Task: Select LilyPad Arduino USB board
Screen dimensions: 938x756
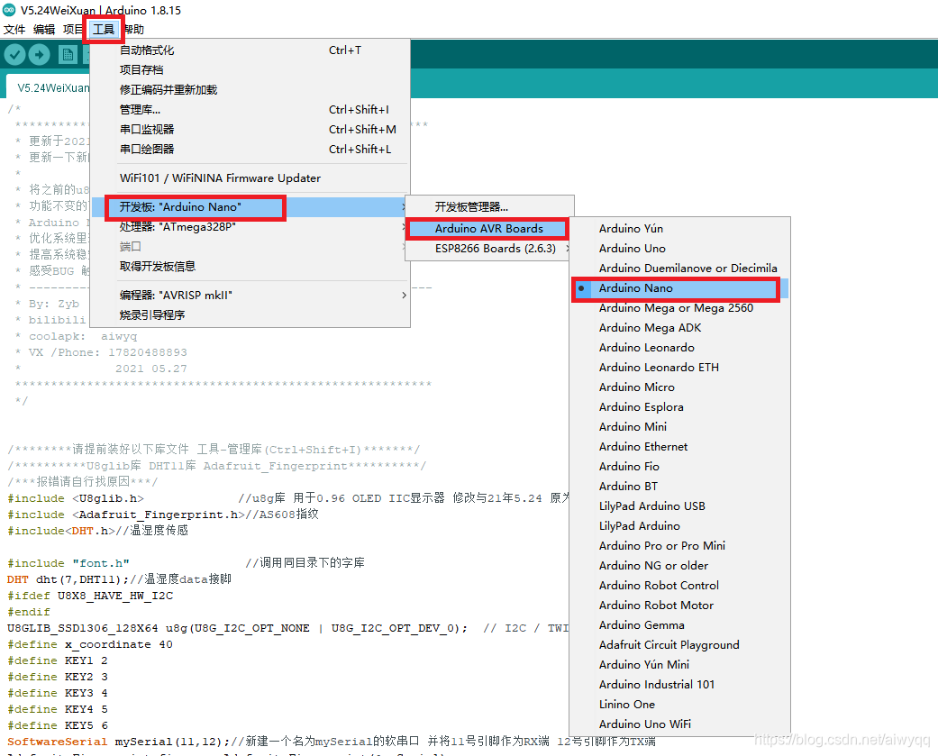Action: pyautogui.click(x=679, y=506)
